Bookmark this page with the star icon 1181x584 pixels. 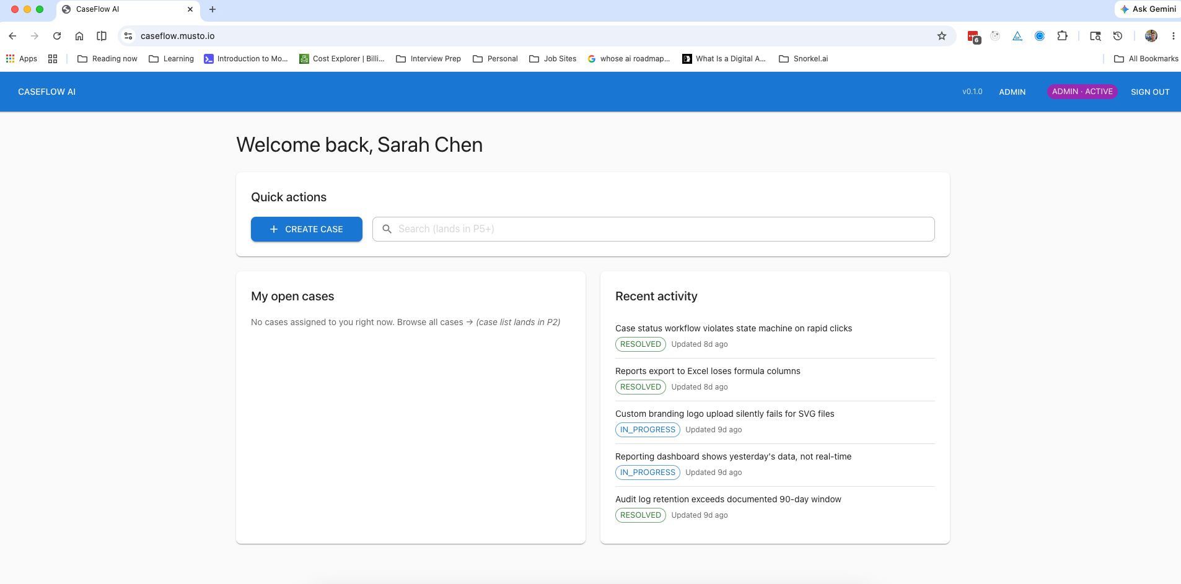click(x=942, y=36)
